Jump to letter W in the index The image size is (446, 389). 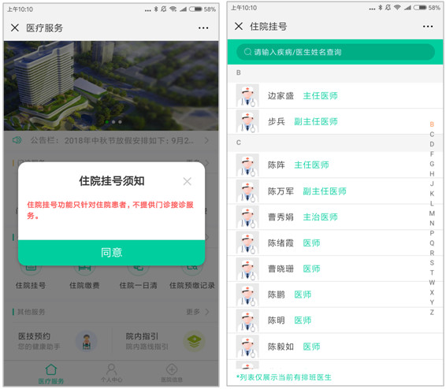pyautogui.click(x=432, y=283)
